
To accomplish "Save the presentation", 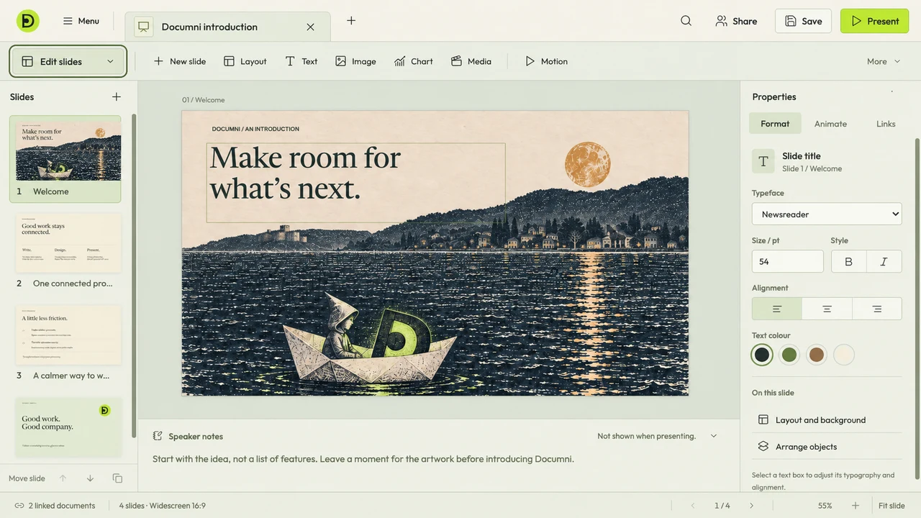I will point(803,21).
